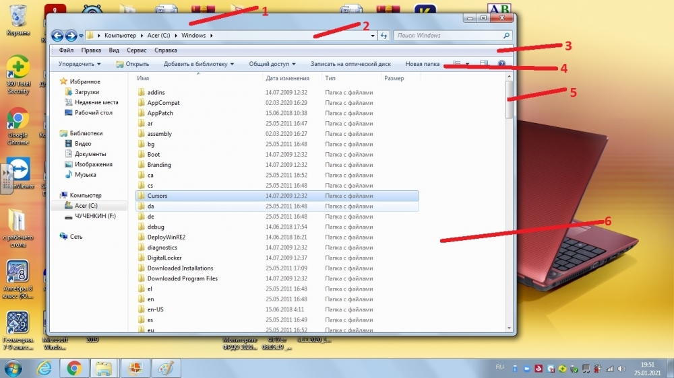Screen dimensions: 674x378
Task: Click the search magnifier icon
Action: 506,36
